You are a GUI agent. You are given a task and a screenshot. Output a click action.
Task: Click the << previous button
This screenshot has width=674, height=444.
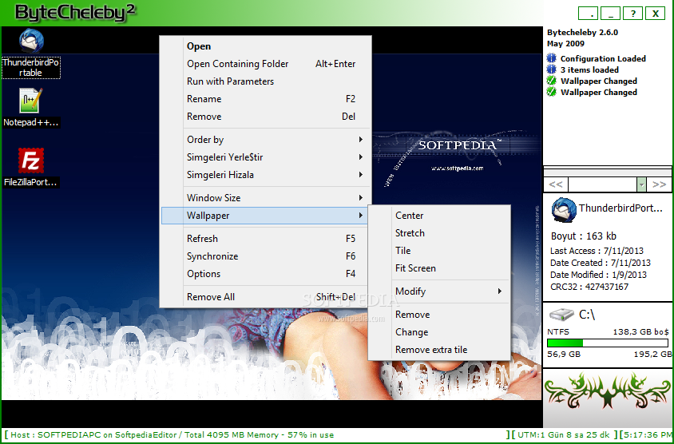556,184
